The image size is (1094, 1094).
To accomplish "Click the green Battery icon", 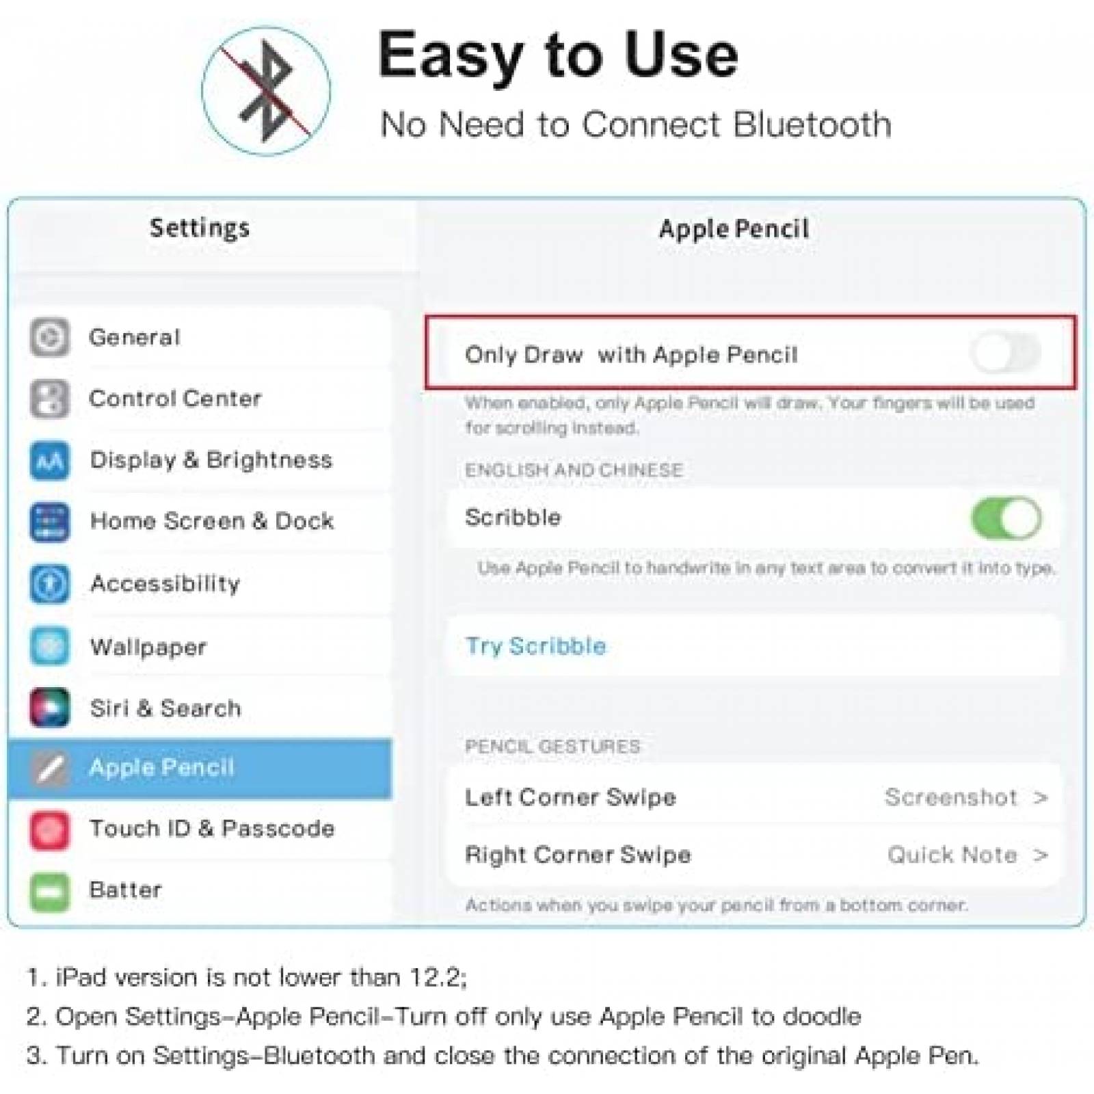I will (x=49, y=892).
